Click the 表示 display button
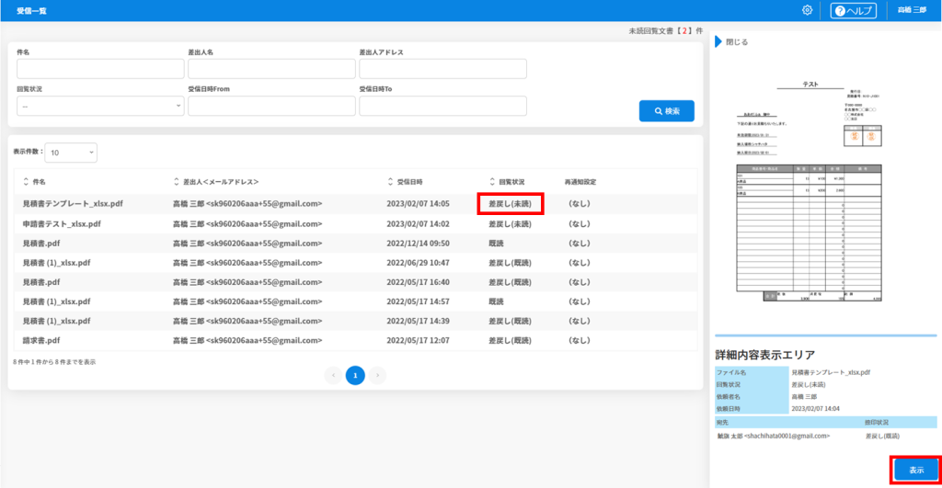The image size is (942, 488). coord(916,470)
